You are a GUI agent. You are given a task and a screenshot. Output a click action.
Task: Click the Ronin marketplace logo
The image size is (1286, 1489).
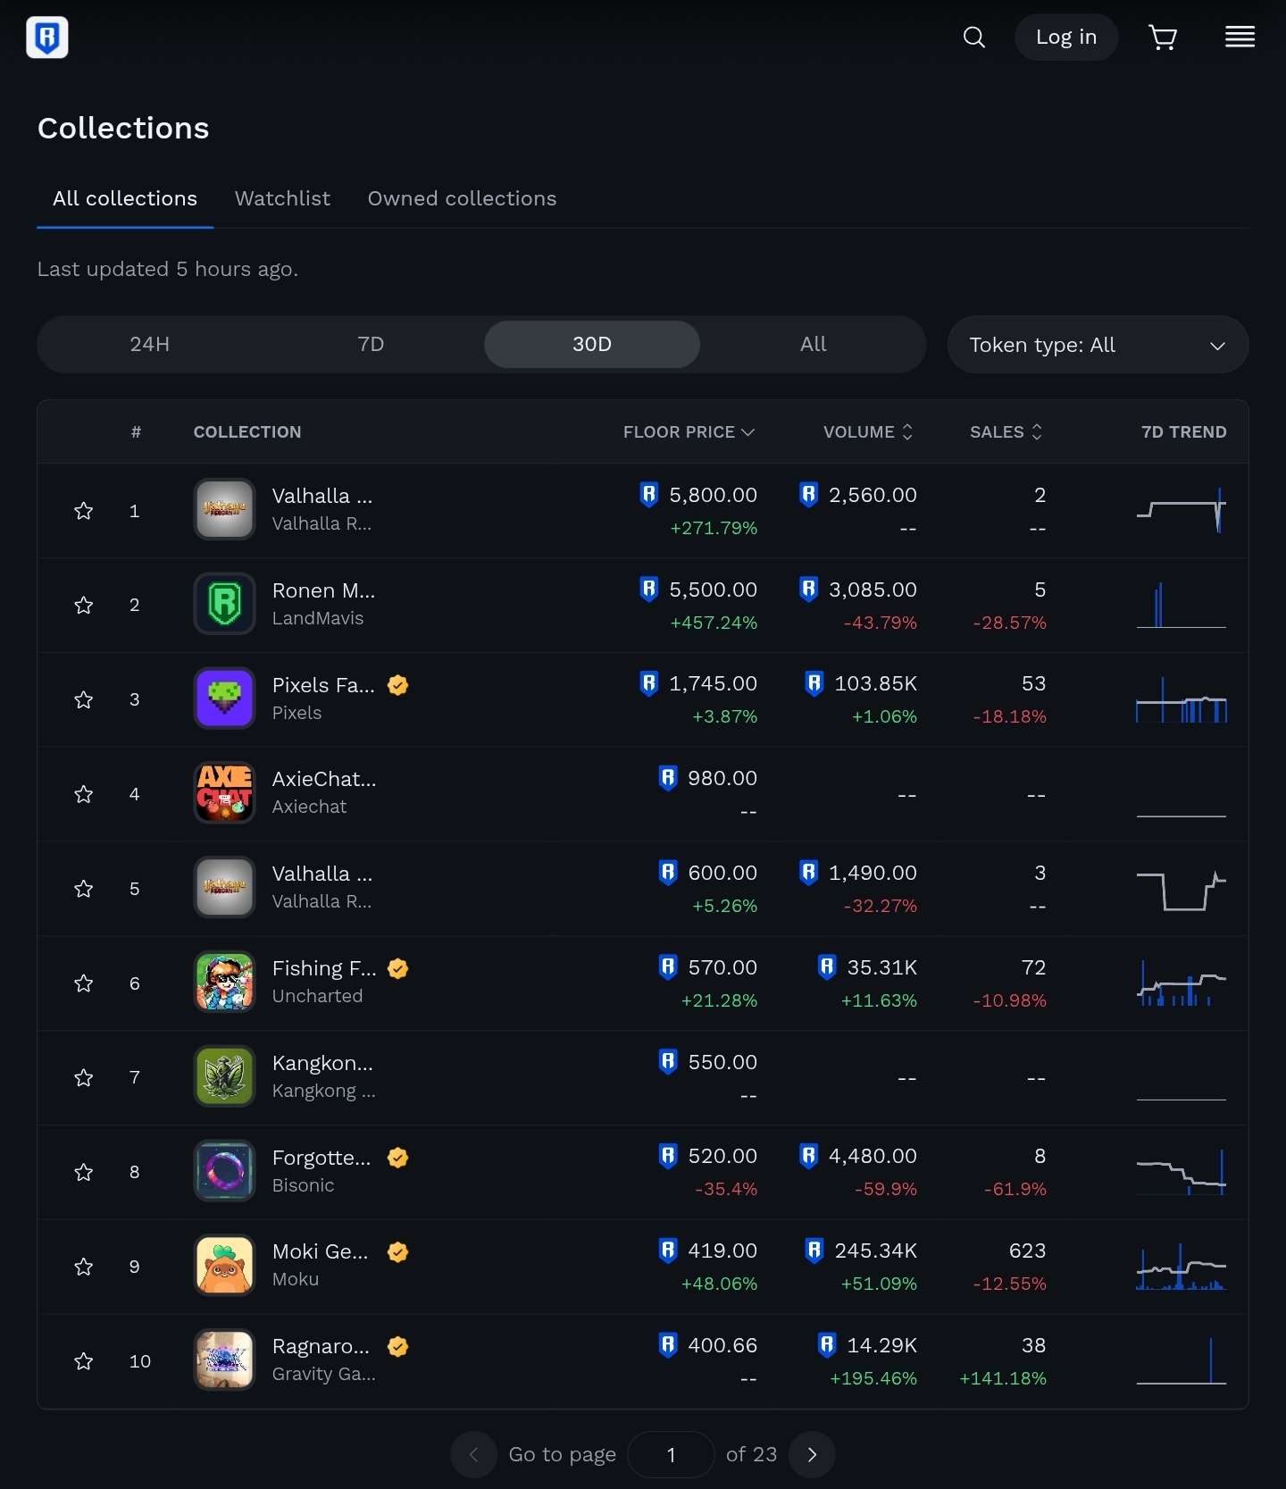[x=47, y=38]
